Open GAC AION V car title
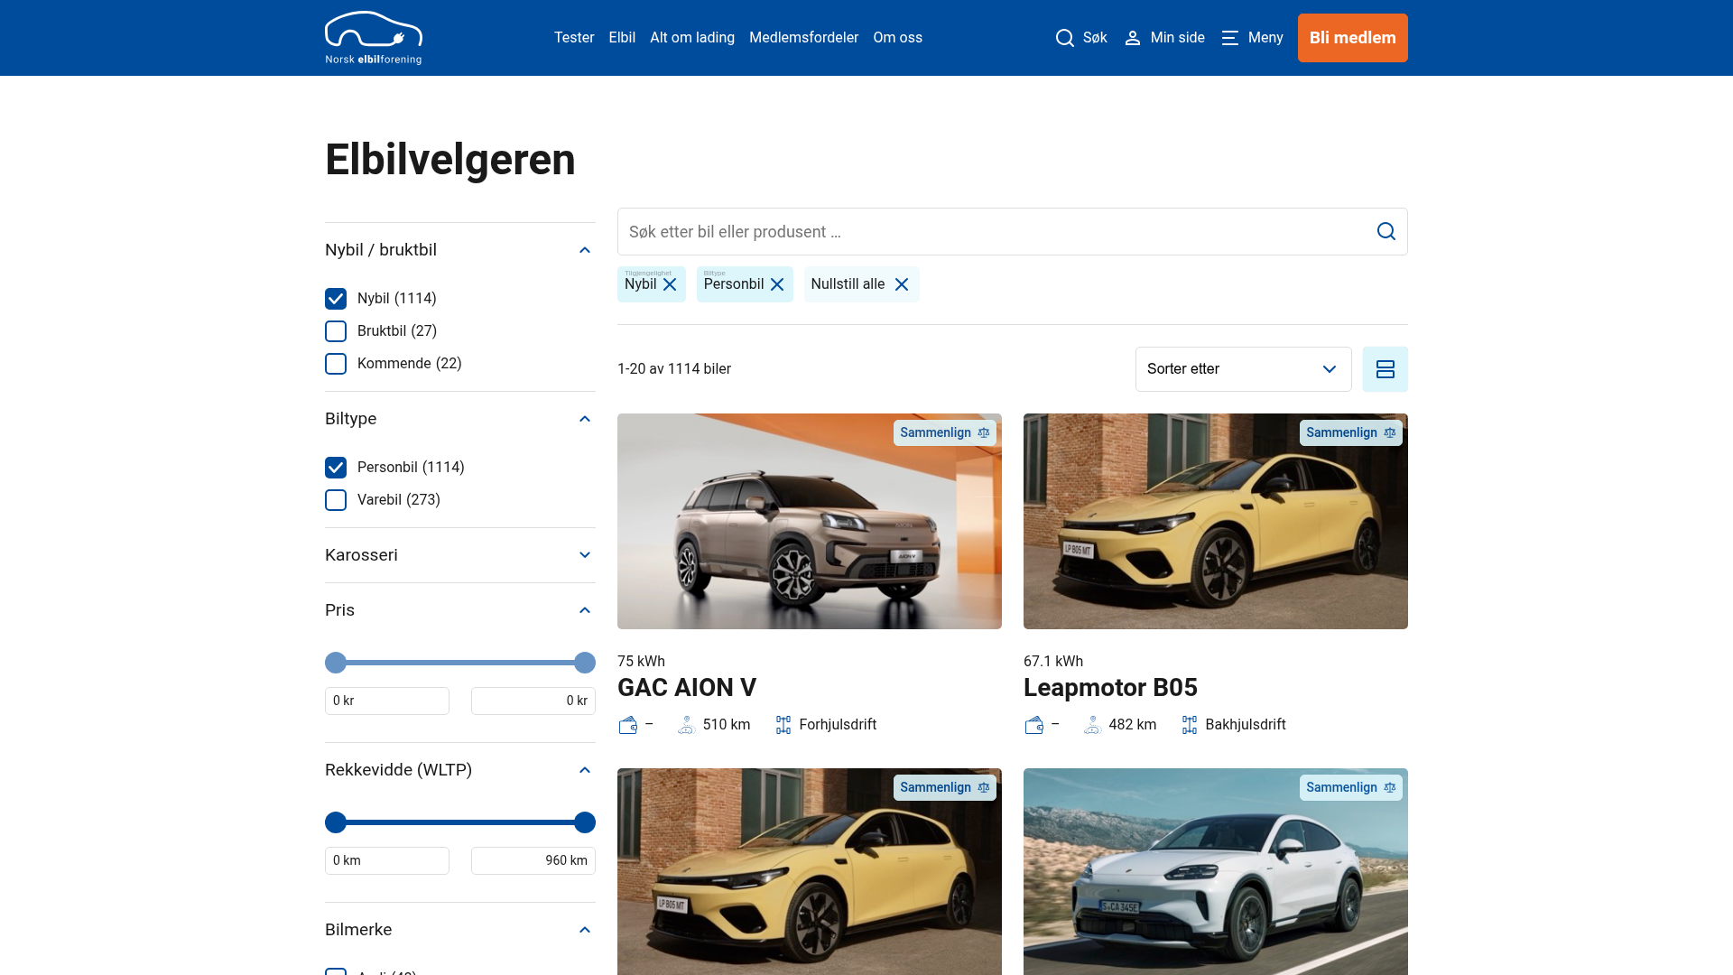 tap(687, 688)
